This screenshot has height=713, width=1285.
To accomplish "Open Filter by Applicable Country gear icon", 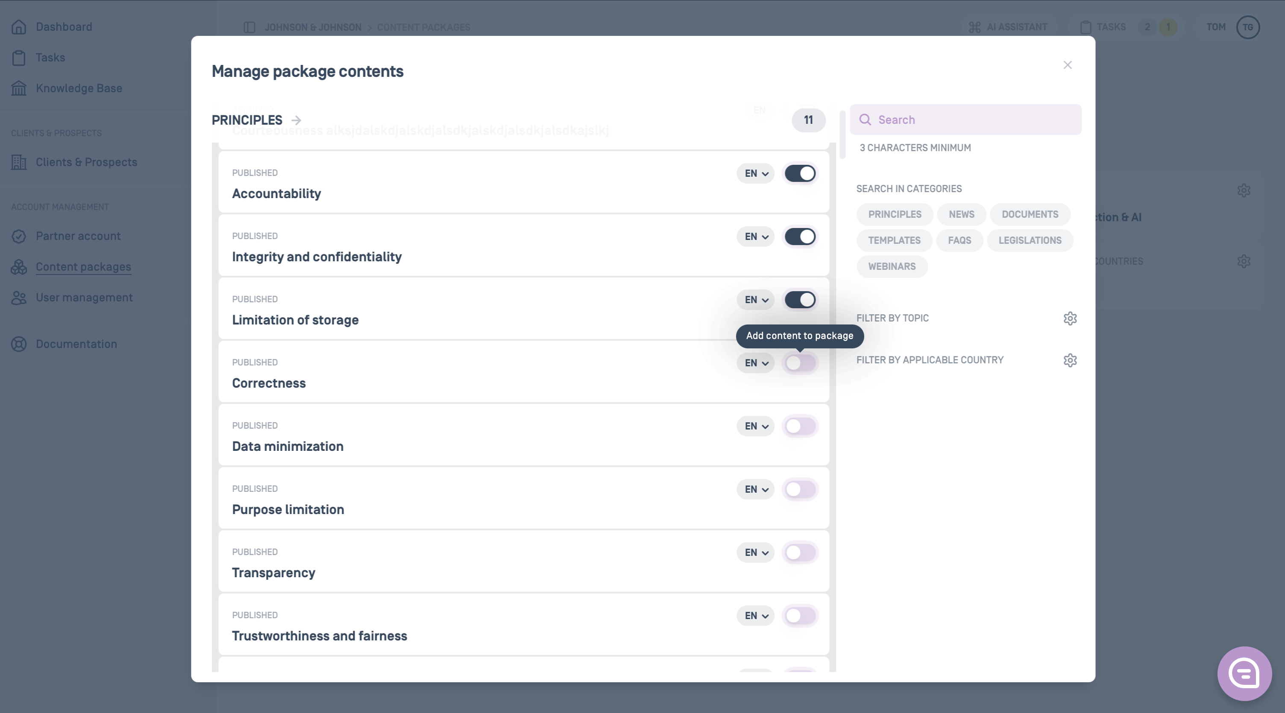I will click(1070, 360).
